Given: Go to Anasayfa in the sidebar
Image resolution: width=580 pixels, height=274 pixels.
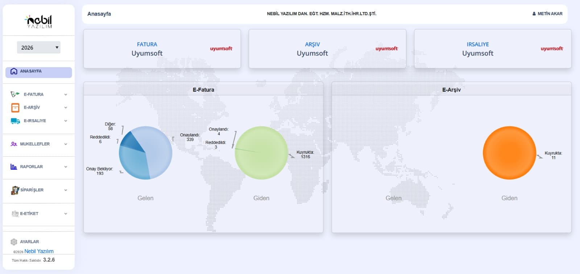Looking at the screenshot, I should 39,72.
